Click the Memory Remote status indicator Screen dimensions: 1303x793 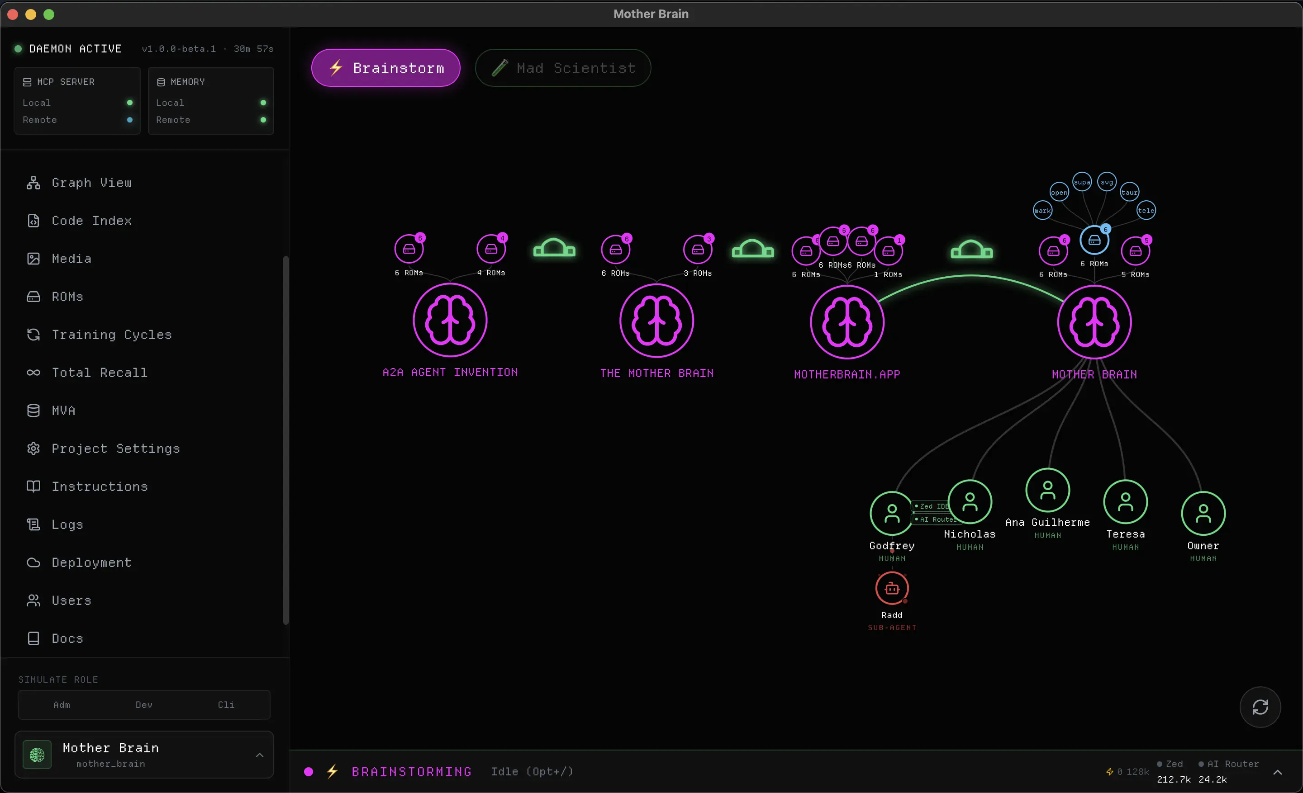263,120
